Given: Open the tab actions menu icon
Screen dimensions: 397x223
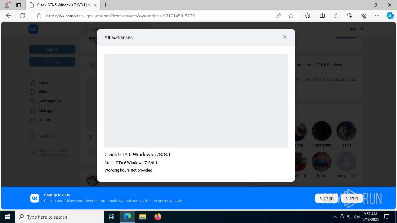Looking at the screenshot, I should coord(19,5).
